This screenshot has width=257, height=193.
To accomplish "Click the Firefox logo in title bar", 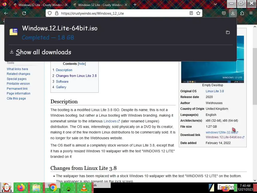I will pos(5,4).
